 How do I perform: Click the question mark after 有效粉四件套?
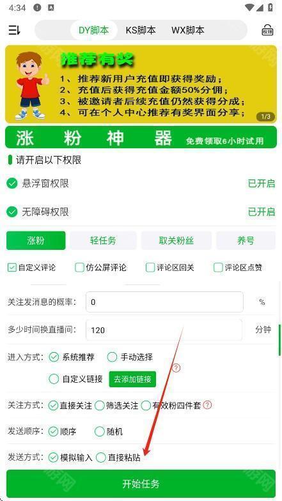pos(207,405)
